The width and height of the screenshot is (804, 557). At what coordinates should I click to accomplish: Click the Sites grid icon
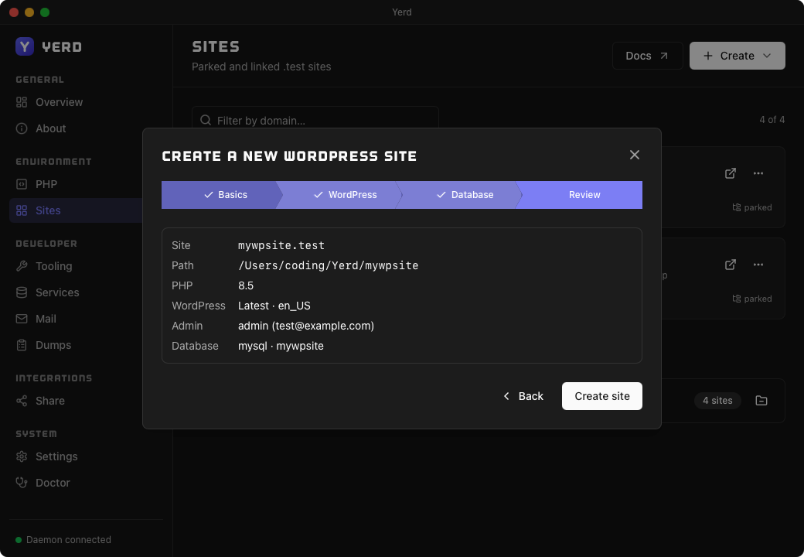point(22,210)
